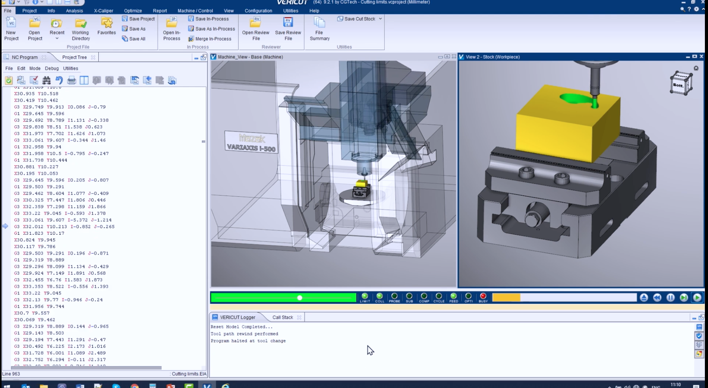Click the binoculars search icon in NC Program toolbar

tap(46, 80)
